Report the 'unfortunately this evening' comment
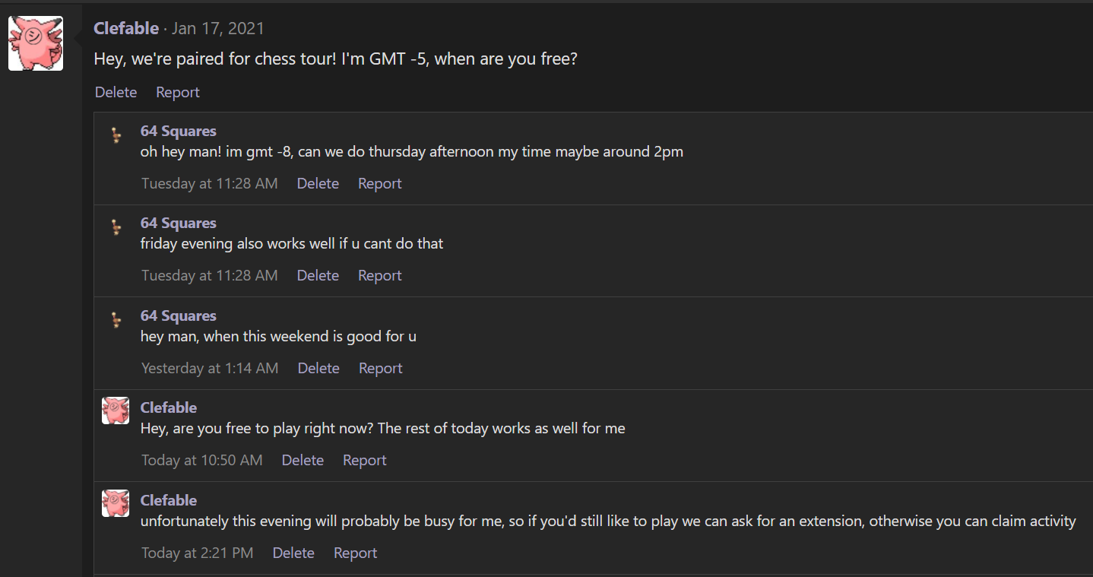Viewport: 1093px width, 577px height. click(356, 553)
